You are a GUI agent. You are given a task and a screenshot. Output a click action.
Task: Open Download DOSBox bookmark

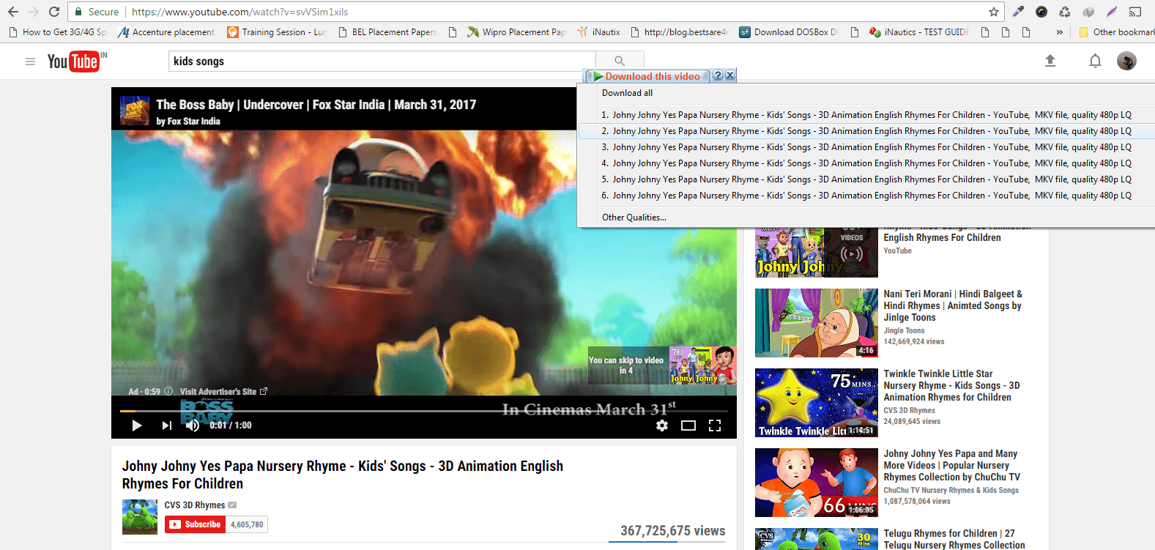pos(789,32)
